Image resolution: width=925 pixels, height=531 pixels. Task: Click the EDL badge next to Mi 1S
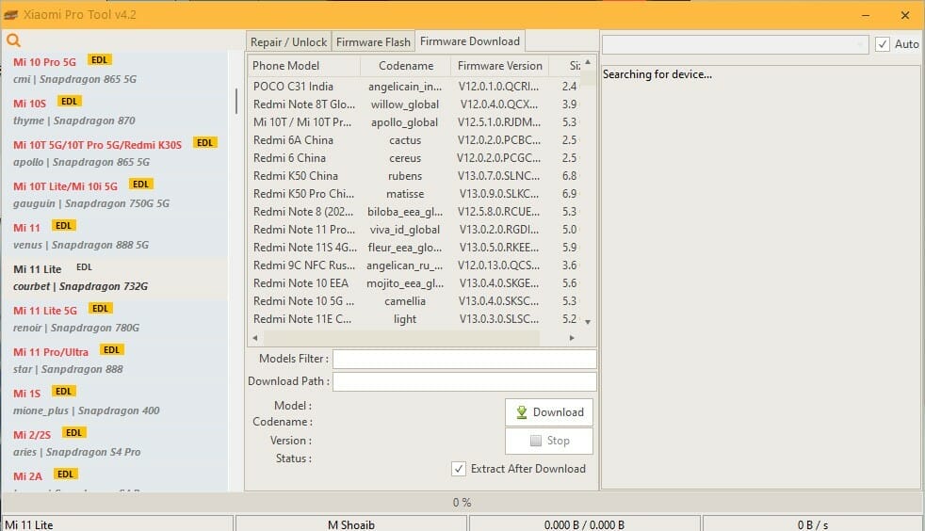click(63, 392)
